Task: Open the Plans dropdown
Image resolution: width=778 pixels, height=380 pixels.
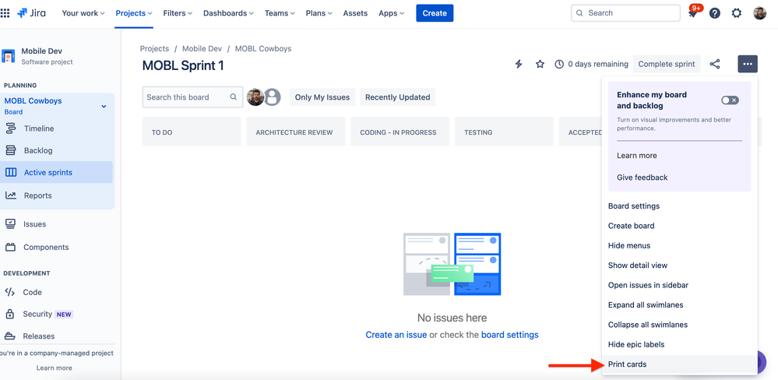Action: tap(319, 13)
